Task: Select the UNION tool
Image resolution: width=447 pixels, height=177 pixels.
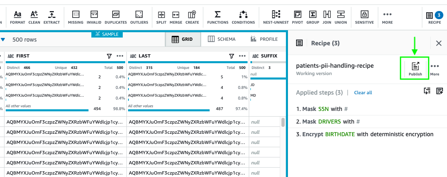Action: pyautogui.click(x=341, y=18)
